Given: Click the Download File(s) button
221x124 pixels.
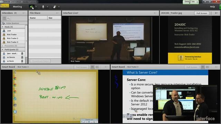Looking at the screenshot, I should pyautogui.click(x=40, y=61).
